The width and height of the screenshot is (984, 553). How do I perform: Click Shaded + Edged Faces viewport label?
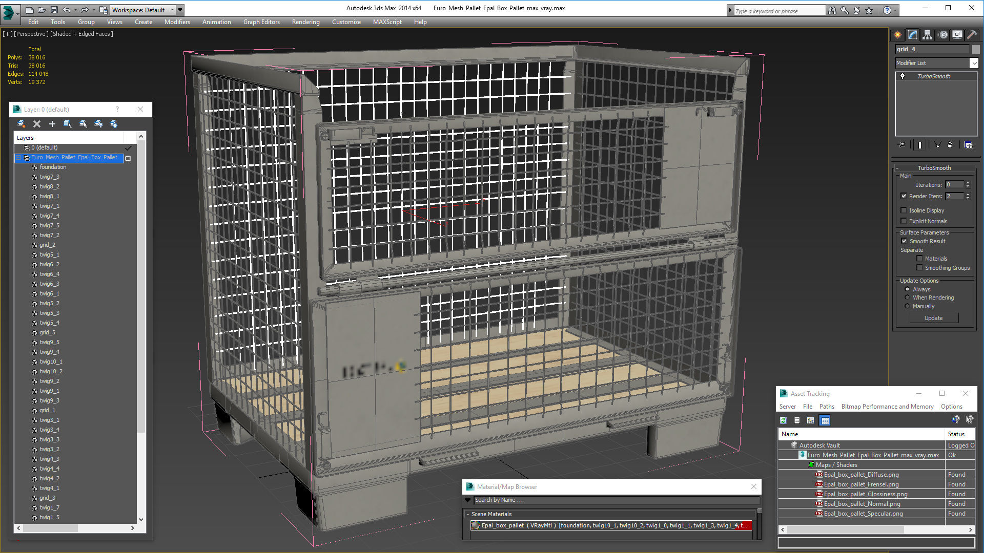(x=81, y=34)
